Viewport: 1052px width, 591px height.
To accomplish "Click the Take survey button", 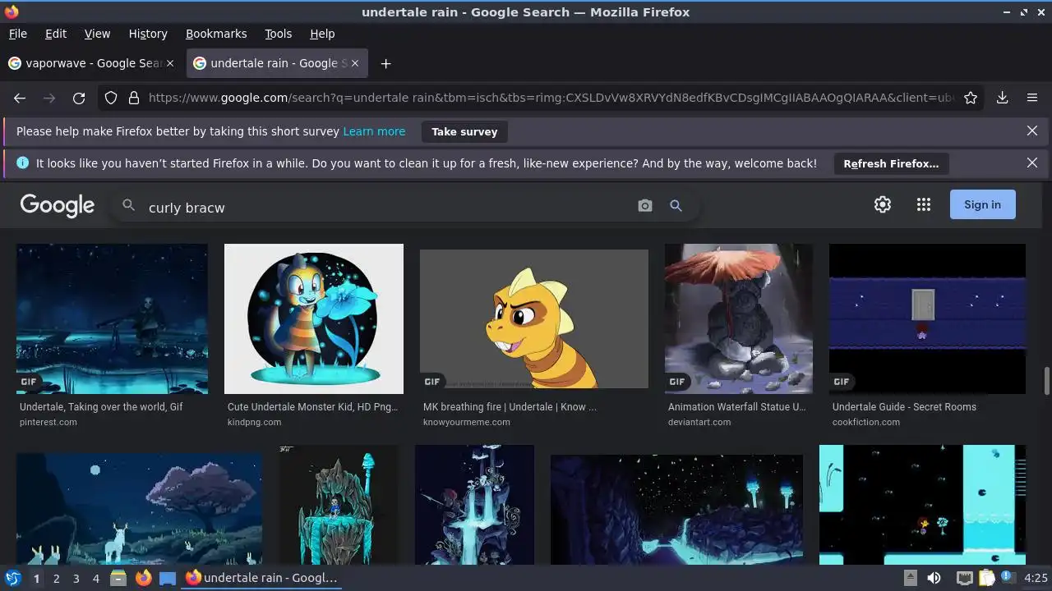I will point(464,131).
